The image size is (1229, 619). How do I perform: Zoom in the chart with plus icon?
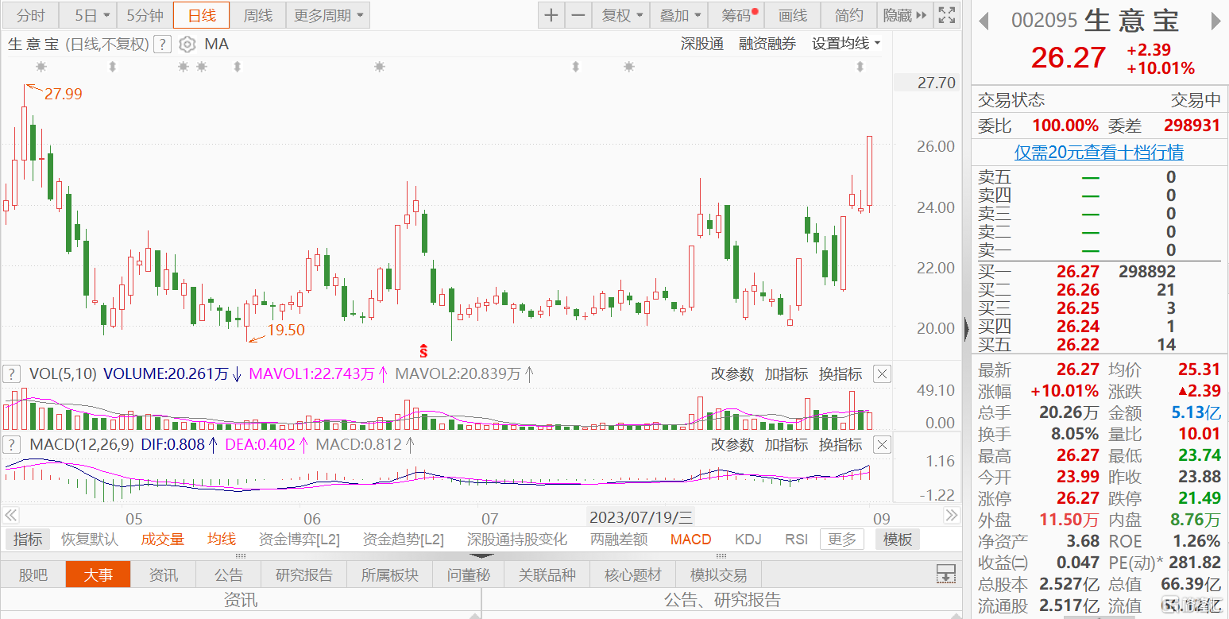(551, 15)
